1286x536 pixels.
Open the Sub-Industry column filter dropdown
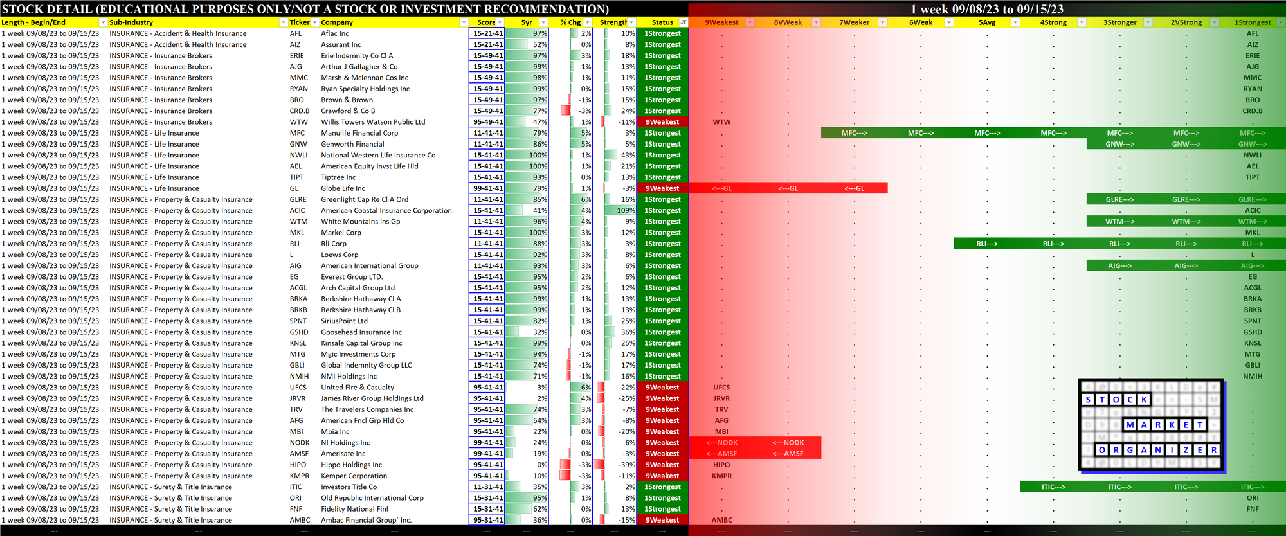(284, 22)
